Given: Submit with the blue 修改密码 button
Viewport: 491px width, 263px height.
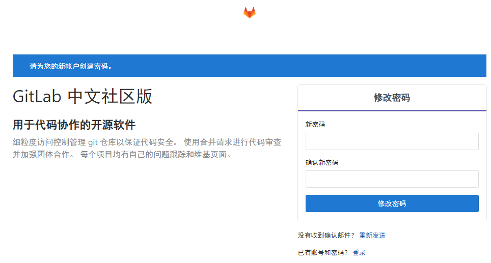Looking at the screenshot, I should pyautogui.click(x=392, y=203).
